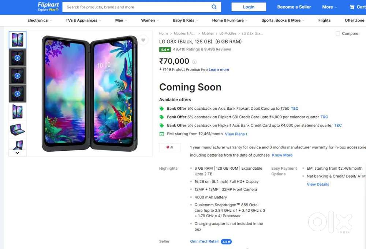Open the shopping Cart icon
Screen dimensions: 366x249
pyautogui.click(x=352, y=7)
